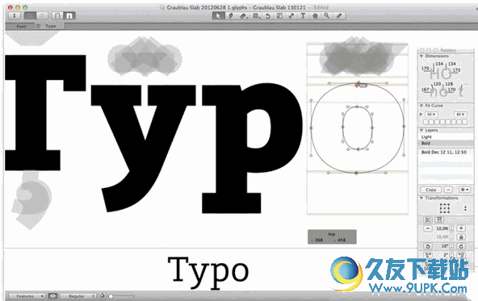The image size is (478, 301).
Task: Run Fit Curve play arrow
Action: tap(421, 115)
